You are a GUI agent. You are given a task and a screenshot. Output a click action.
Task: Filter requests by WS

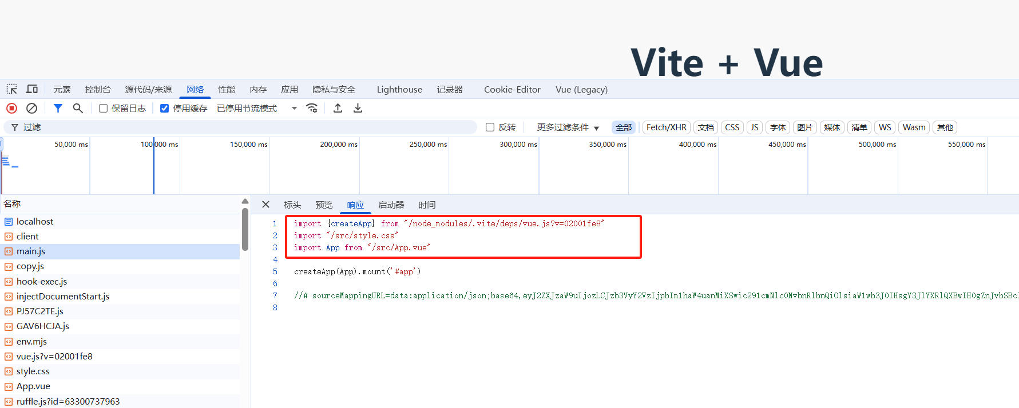[x=885, y=127]
